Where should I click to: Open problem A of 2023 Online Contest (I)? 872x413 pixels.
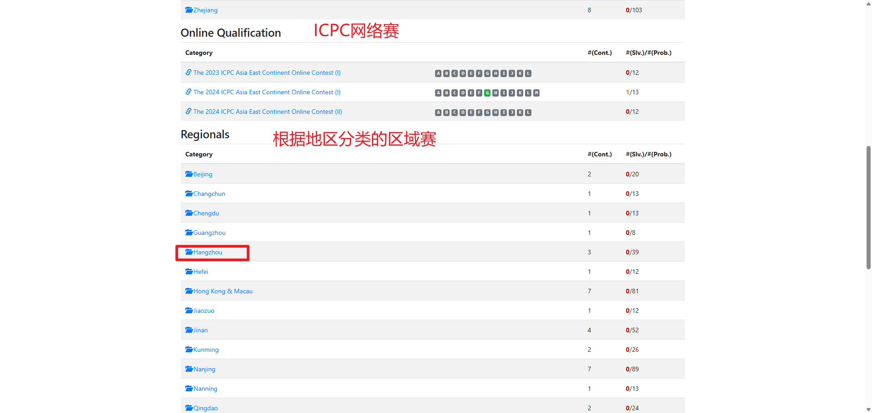438,73
